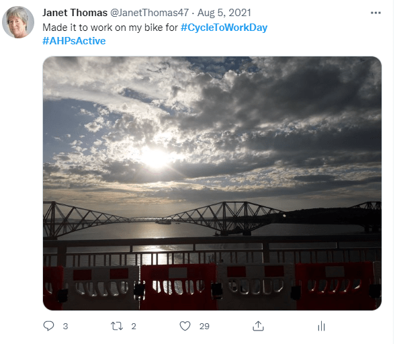The height and width of the screenshot is (344, 397).
Task: Open the bridge sunset photo
Action: [x=212, y=183]
